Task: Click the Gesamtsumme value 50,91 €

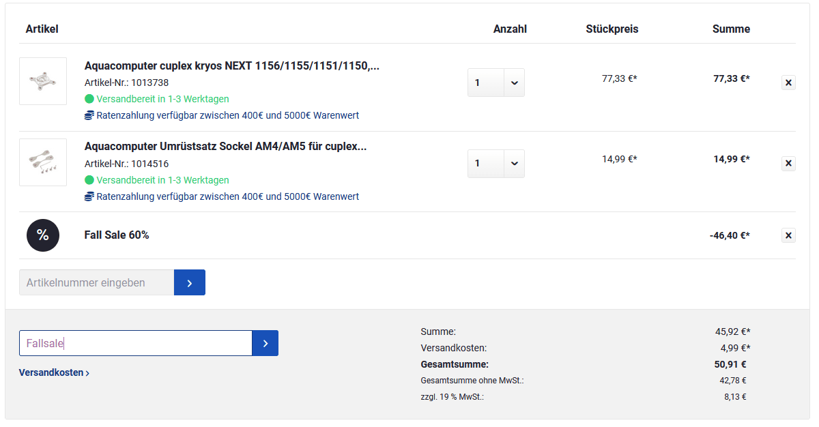Action: (x=730, y=364)
